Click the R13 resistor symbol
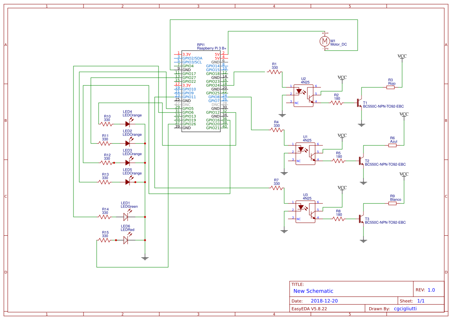 (x=105, y=182)
